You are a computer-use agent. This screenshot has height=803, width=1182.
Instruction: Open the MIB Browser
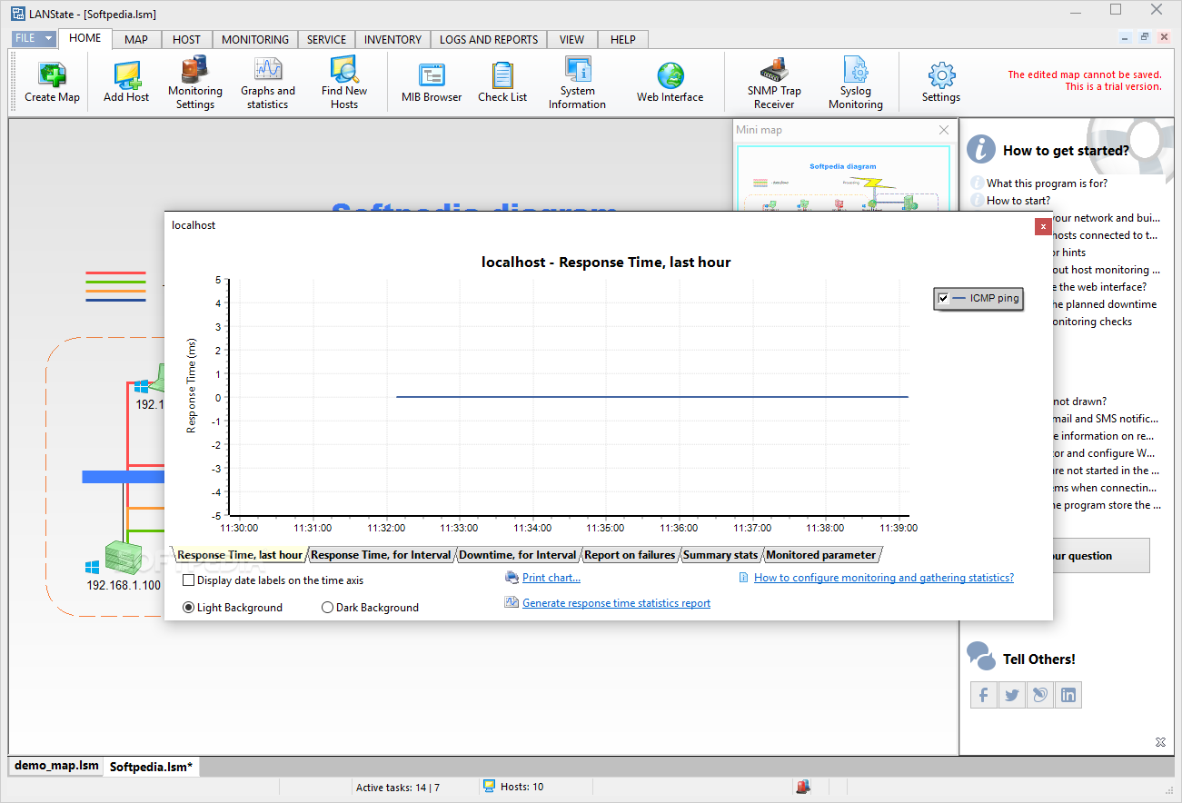[432, 82]
